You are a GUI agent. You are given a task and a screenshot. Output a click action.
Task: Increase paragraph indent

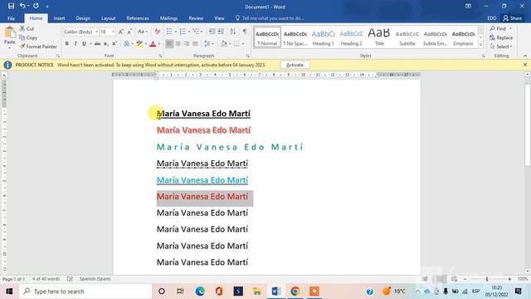coord(221,32)
